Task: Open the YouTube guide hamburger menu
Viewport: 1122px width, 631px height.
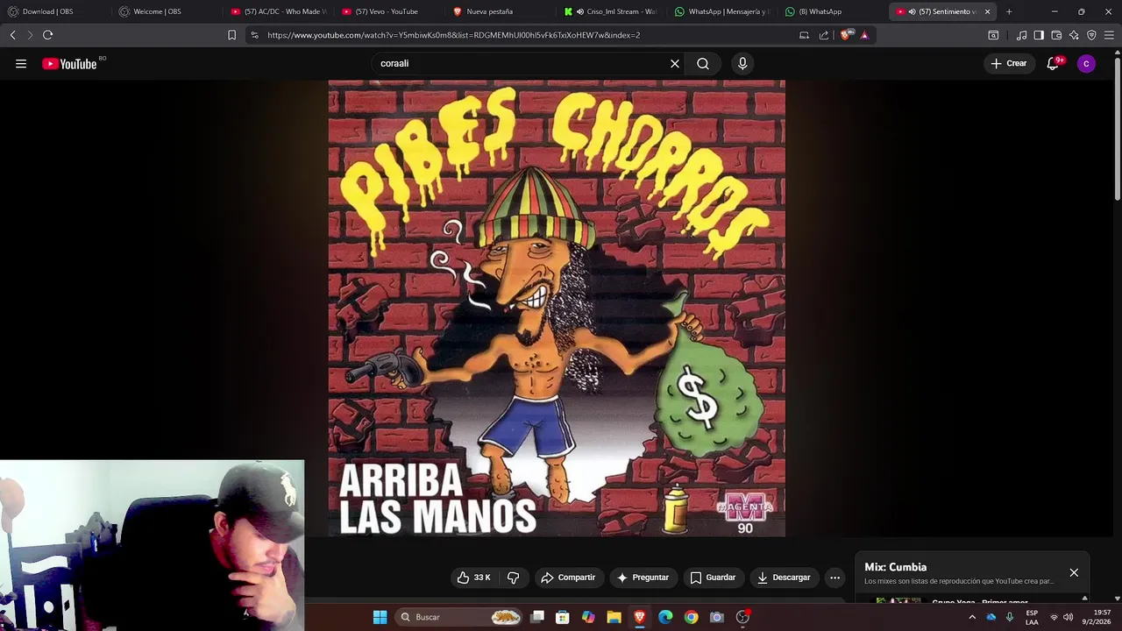Action: pos(21,63)
